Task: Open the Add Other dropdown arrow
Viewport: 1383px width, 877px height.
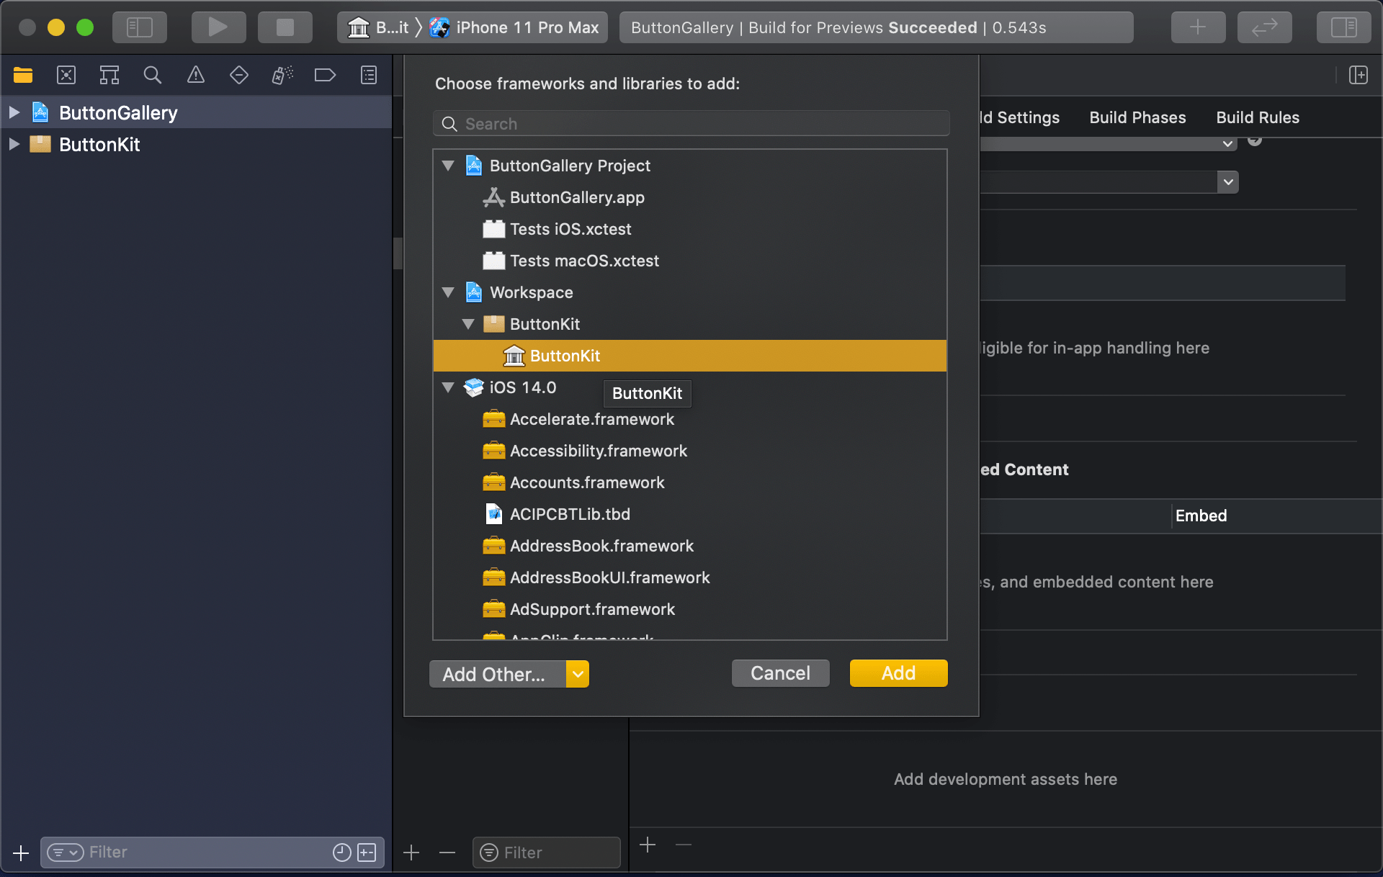Action: tap(577, 674)
